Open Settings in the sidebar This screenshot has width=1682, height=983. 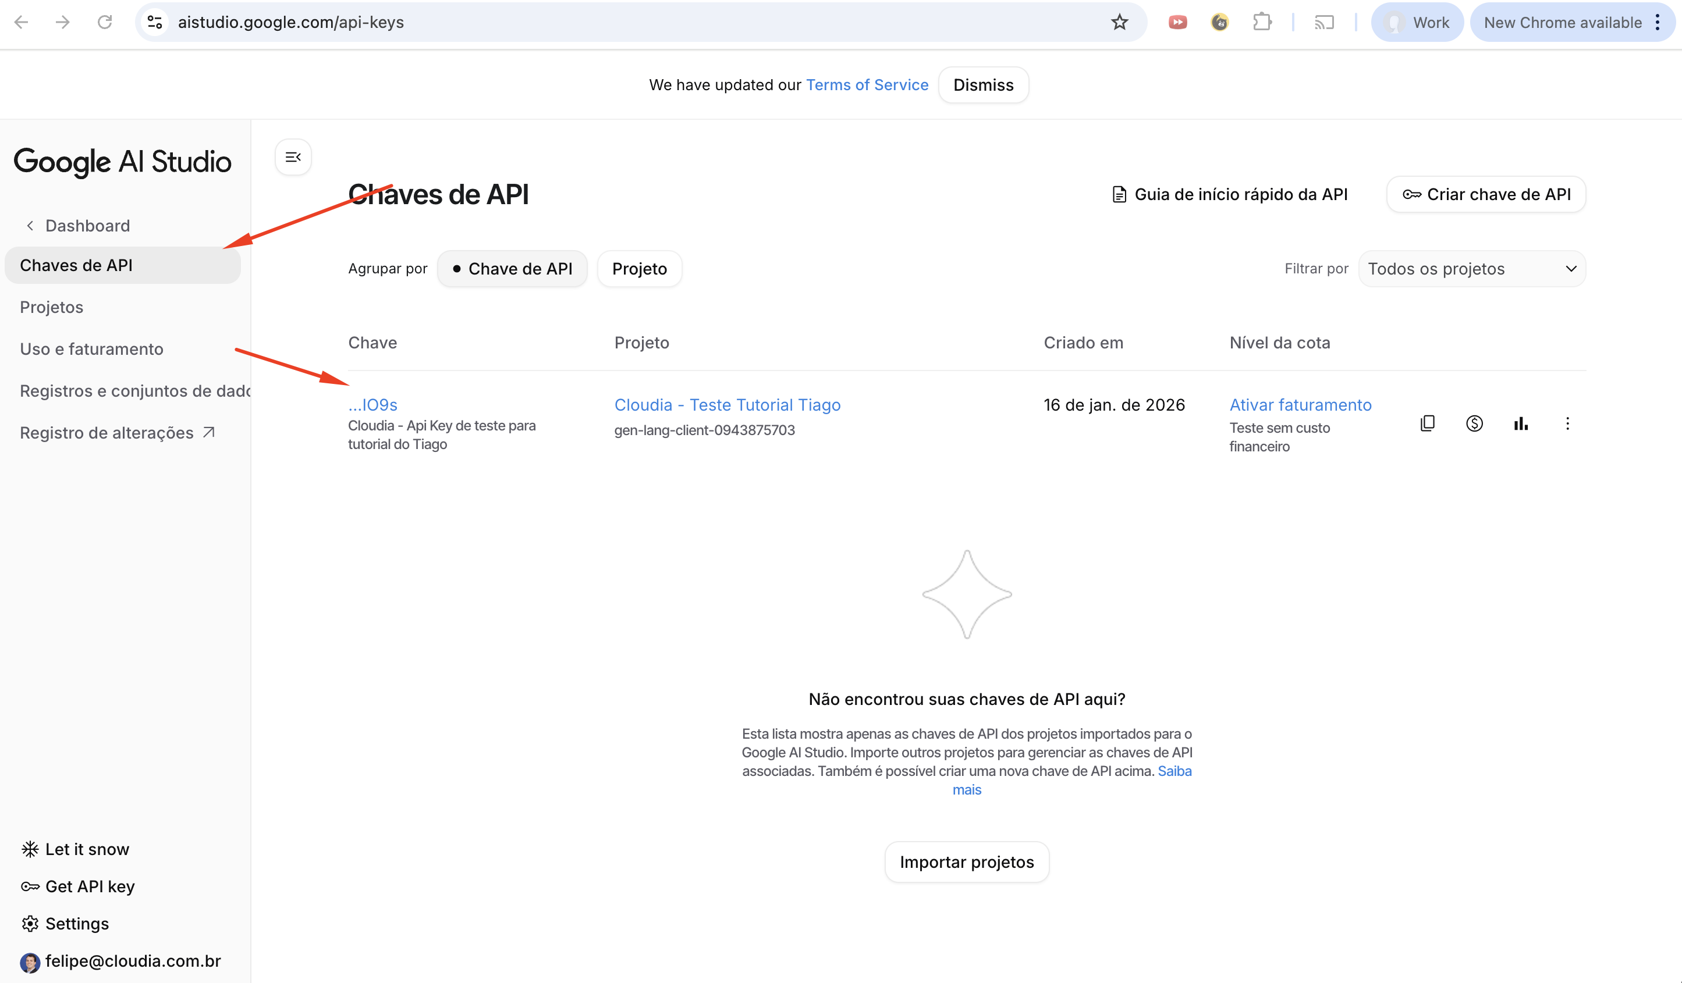[65, 924]
